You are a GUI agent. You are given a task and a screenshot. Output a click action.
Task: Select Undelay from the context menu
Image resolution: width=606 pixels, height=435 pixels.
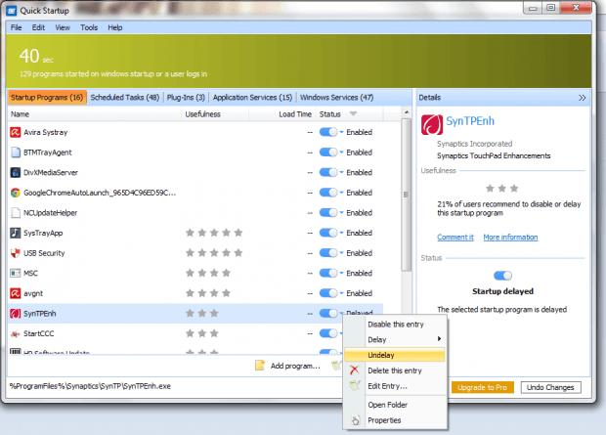(394, 355)
